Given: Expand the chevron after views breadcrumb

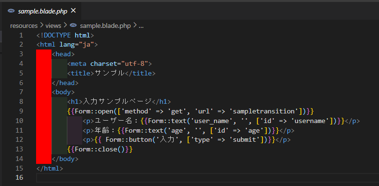Looking at the screenshot, I should [65, 25].
